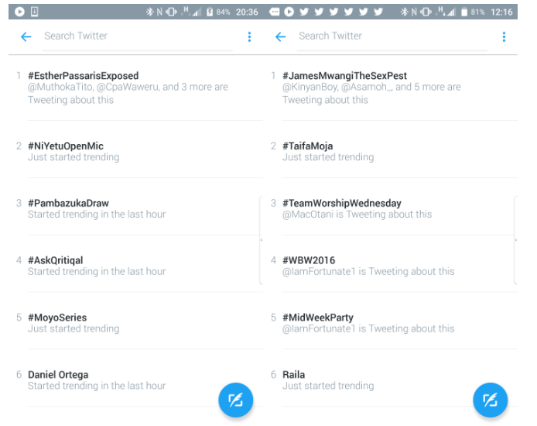537x426 pixels.
Task: Focus the left Search Twitter field
Action: point(138,36)
